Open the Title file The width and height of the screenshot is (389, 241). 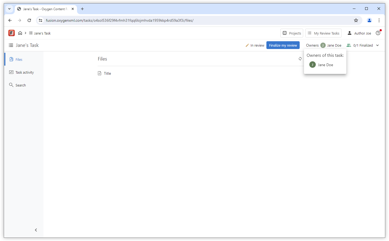tap(108, 73)
